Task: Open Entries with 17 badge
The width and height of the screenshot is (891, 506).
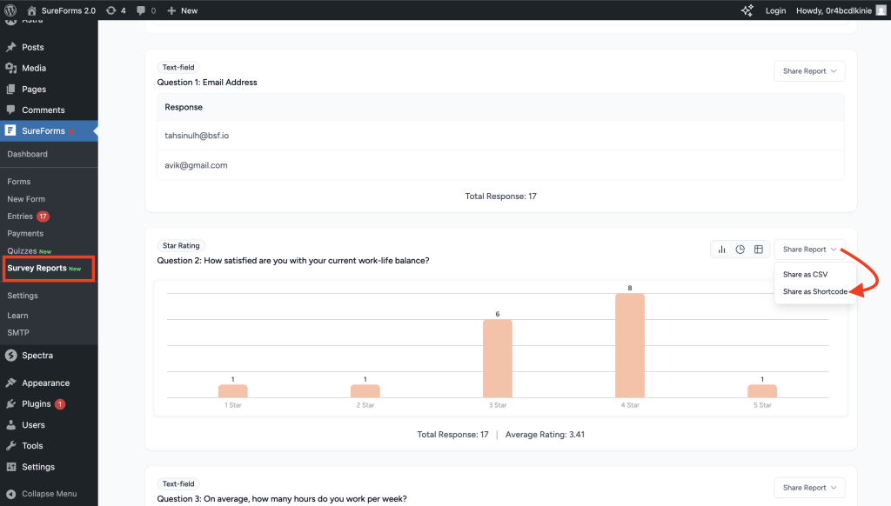Action: [28, 216]
